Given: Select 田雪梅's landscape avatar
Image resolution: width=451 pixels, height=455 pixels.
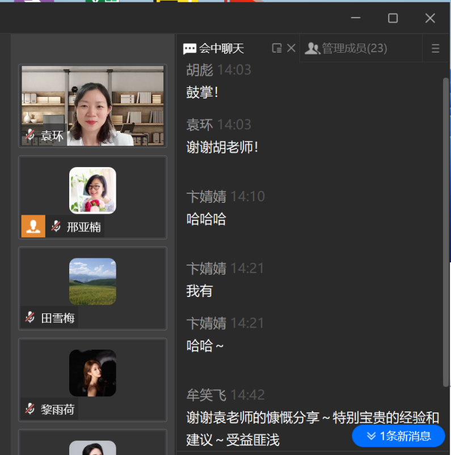Looking at the screenshot, I should coord(92,282).
